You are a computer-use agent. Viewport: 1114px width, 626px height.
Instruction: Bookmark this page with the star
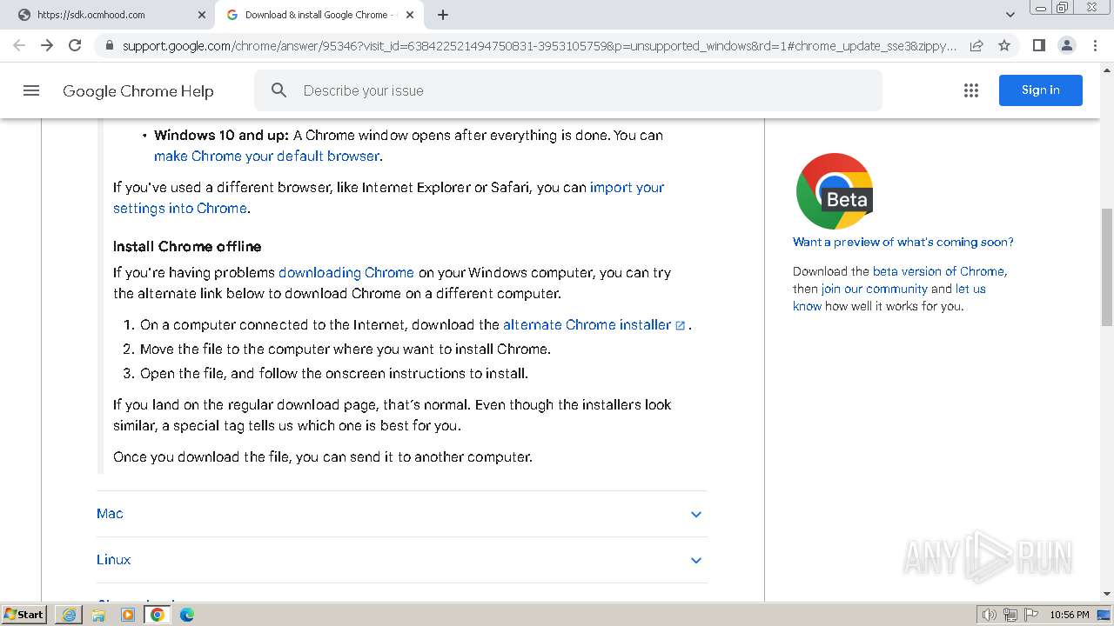1004,45
